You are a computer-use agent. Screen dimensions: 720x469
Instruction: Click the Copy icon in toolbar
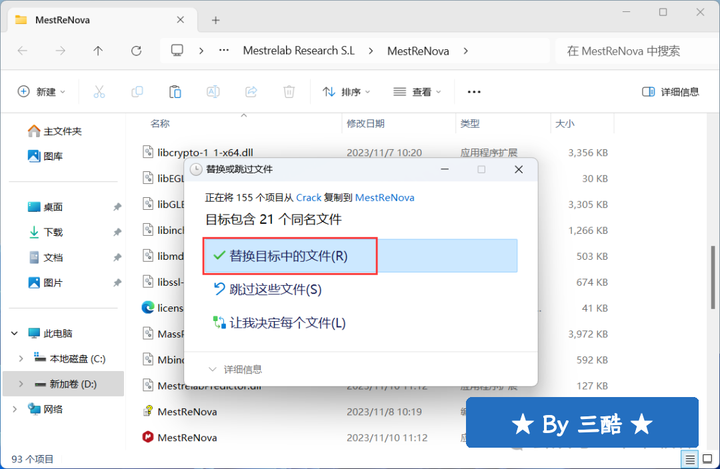click(137, 92)
